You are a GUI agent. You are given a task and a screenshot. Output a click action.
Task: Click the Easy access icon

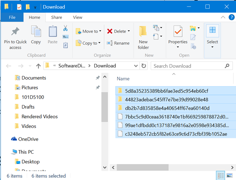pyautogui.click(x=155, y=36)
